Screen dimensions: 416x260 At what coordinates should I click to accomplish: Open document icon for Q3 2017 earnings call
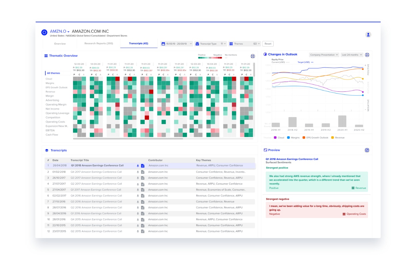pos(142,178)
